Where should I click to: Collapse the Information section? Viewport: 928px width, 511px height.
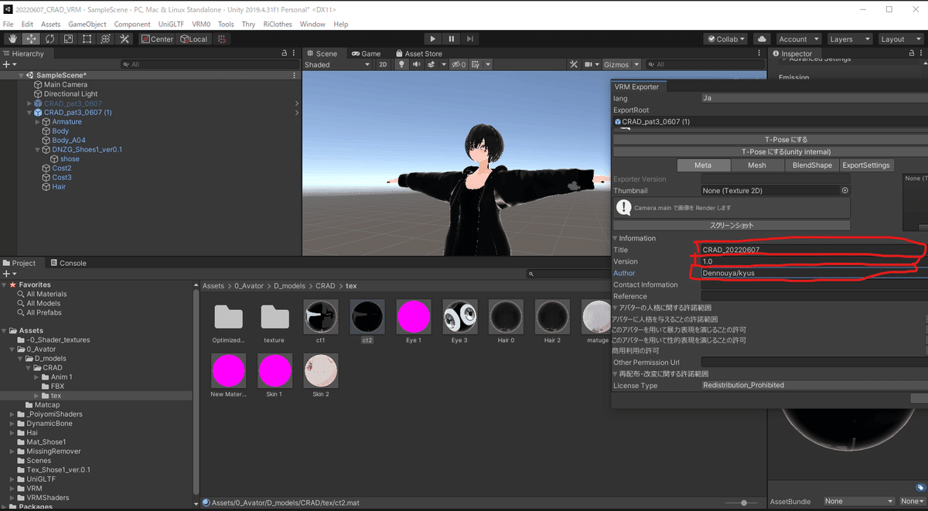coord(616,238)
